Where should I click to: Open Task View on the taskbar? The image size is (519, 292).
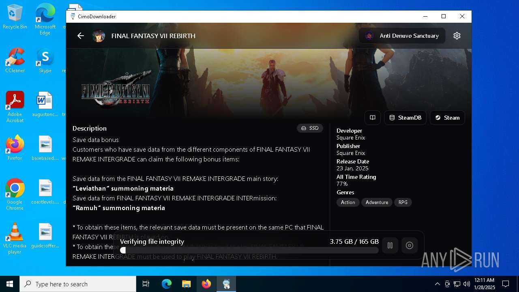[146, 284]
